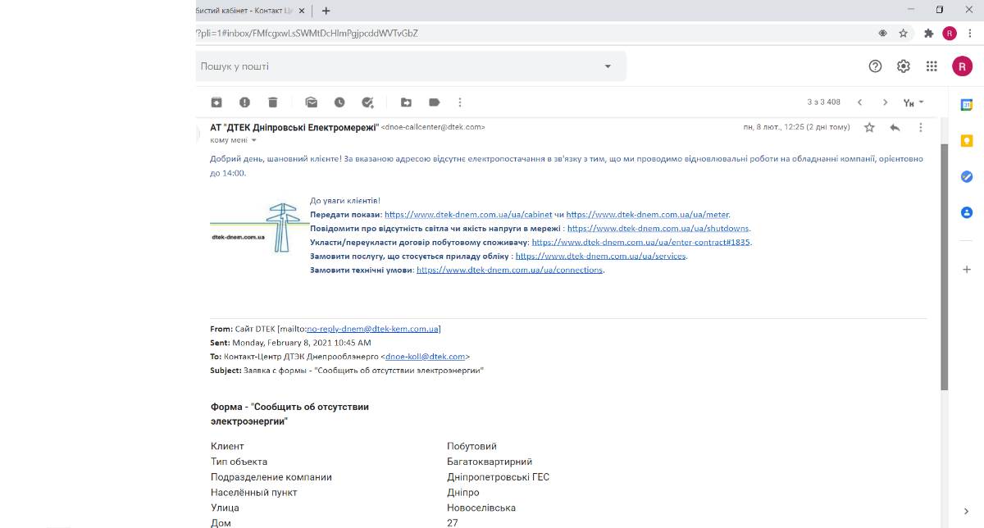Show search options dropdown in the mail search
This screenshot has height=528, width=984.
608,66
